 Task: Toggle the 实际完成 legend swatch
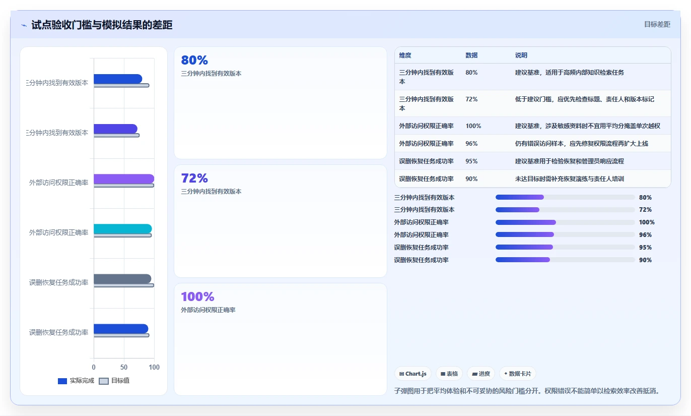(62, 381)
